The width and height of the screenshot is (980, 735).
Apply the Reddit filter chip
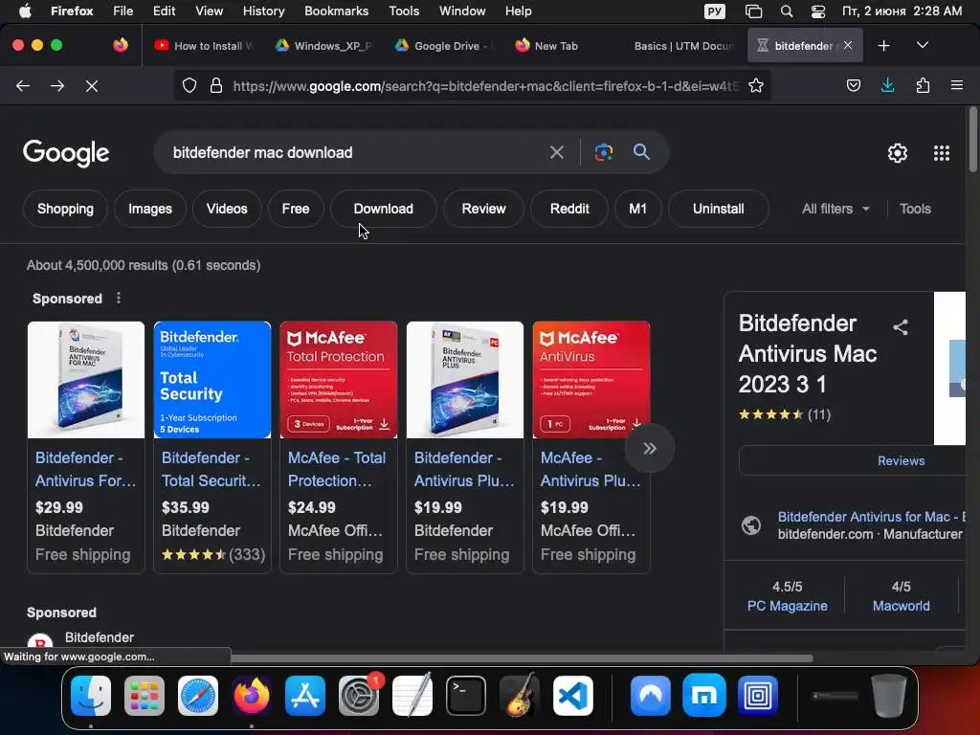click(569, 209)
